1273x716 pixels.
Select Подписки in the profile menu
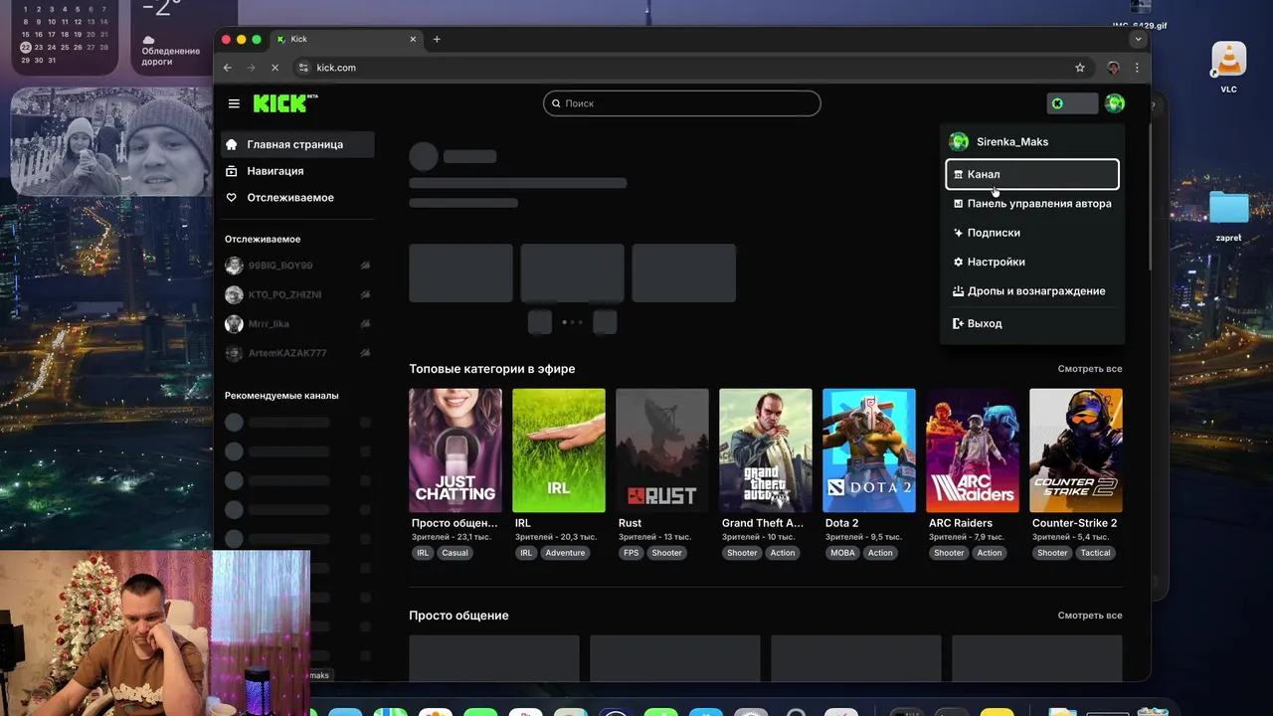[x=1032, y=233]
